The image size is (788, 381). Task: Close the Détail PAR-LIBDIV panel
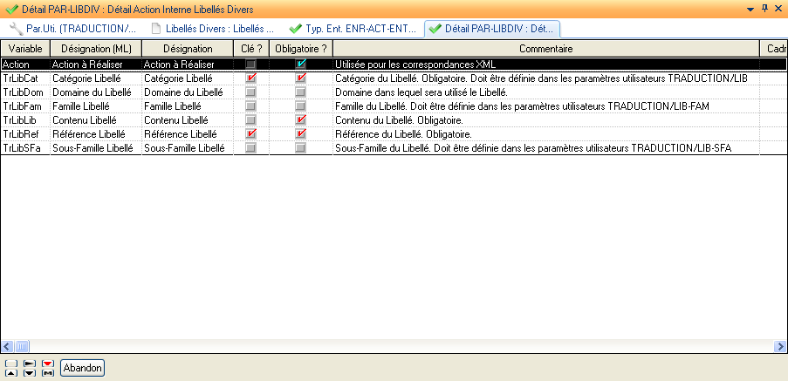(779, 8)
